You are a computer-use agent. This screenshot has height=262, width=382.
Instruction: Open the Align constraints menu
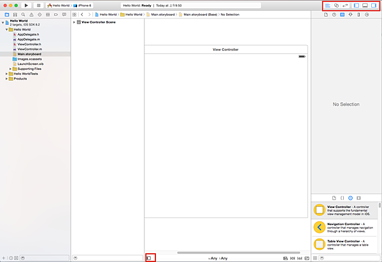pyautogui.click(x=285, y=258)
